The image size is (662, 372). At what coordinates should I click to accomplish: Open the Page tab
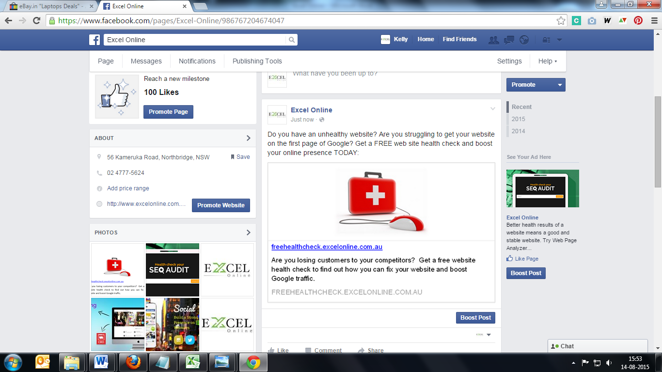coord(106,61)
